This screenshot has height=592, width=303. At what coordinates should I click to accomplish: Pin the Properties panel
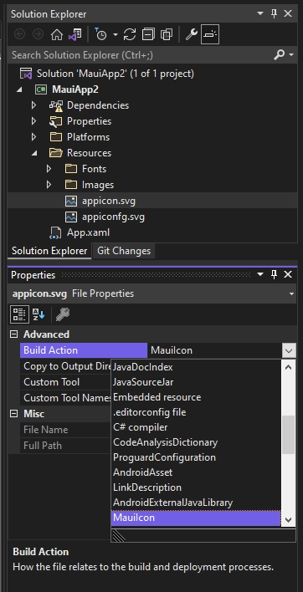[274, 274]
